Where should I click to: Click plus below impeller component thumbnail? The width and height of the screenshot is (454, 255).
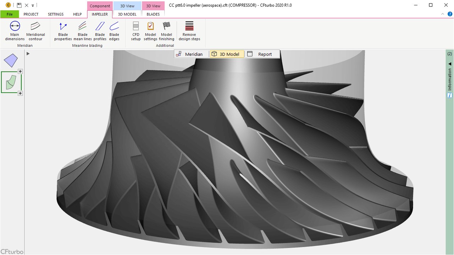pyautogui.click(x=20, y=93)
